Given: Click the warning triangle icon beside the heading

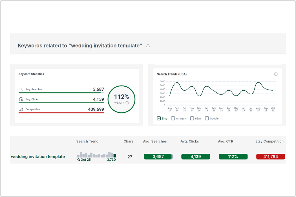Looking at the screenshot, I should point(148,46).
